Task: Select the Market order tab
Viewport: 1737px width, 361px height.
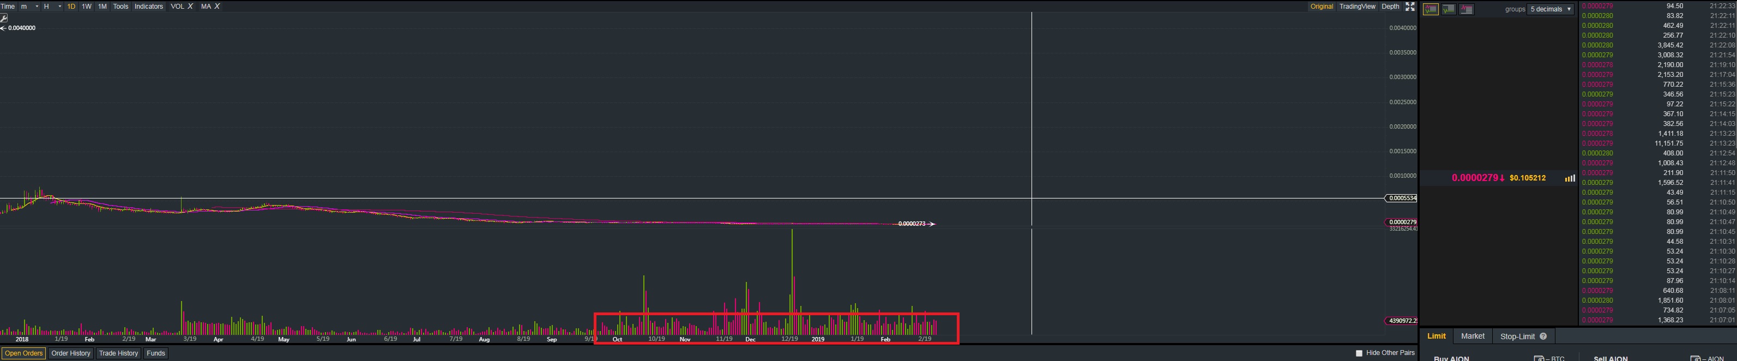Action: [x=1473, y=336]
